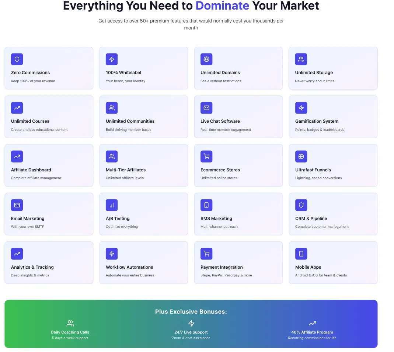Click the lightning icon above Gamification System
394x352 pixels.
click(301, 108)
